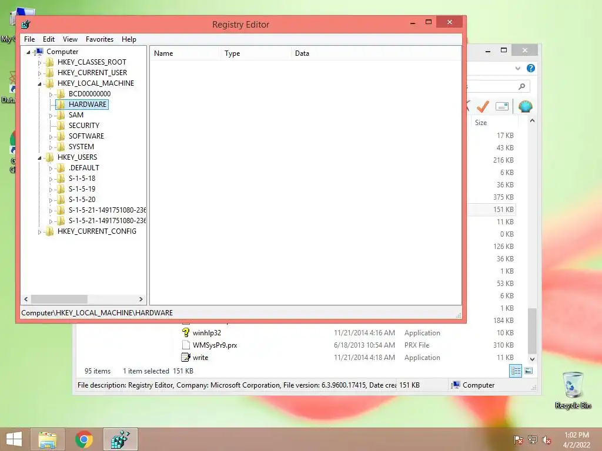The image size is (602, 451).
Task: Launch Chrome from the taskbar
Action: [83, 439]
